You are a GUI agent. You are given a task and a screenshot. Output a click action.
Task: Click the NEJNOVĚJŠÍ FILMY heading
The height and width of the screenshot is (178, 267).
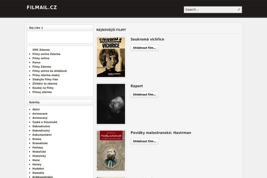pyautogui.click(x=111, y=30)
